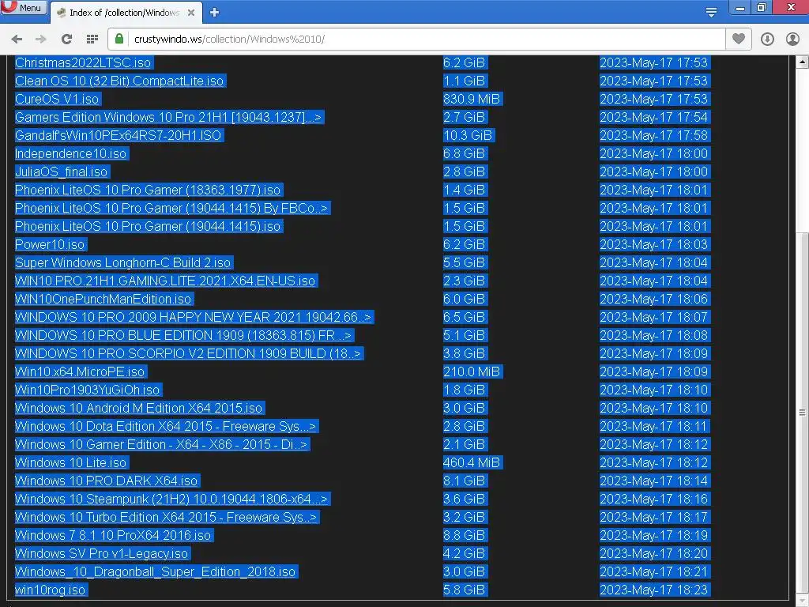Open the tab menu stack icon
809x607 pixels.
pyautogui.click(x=712, y=13)
